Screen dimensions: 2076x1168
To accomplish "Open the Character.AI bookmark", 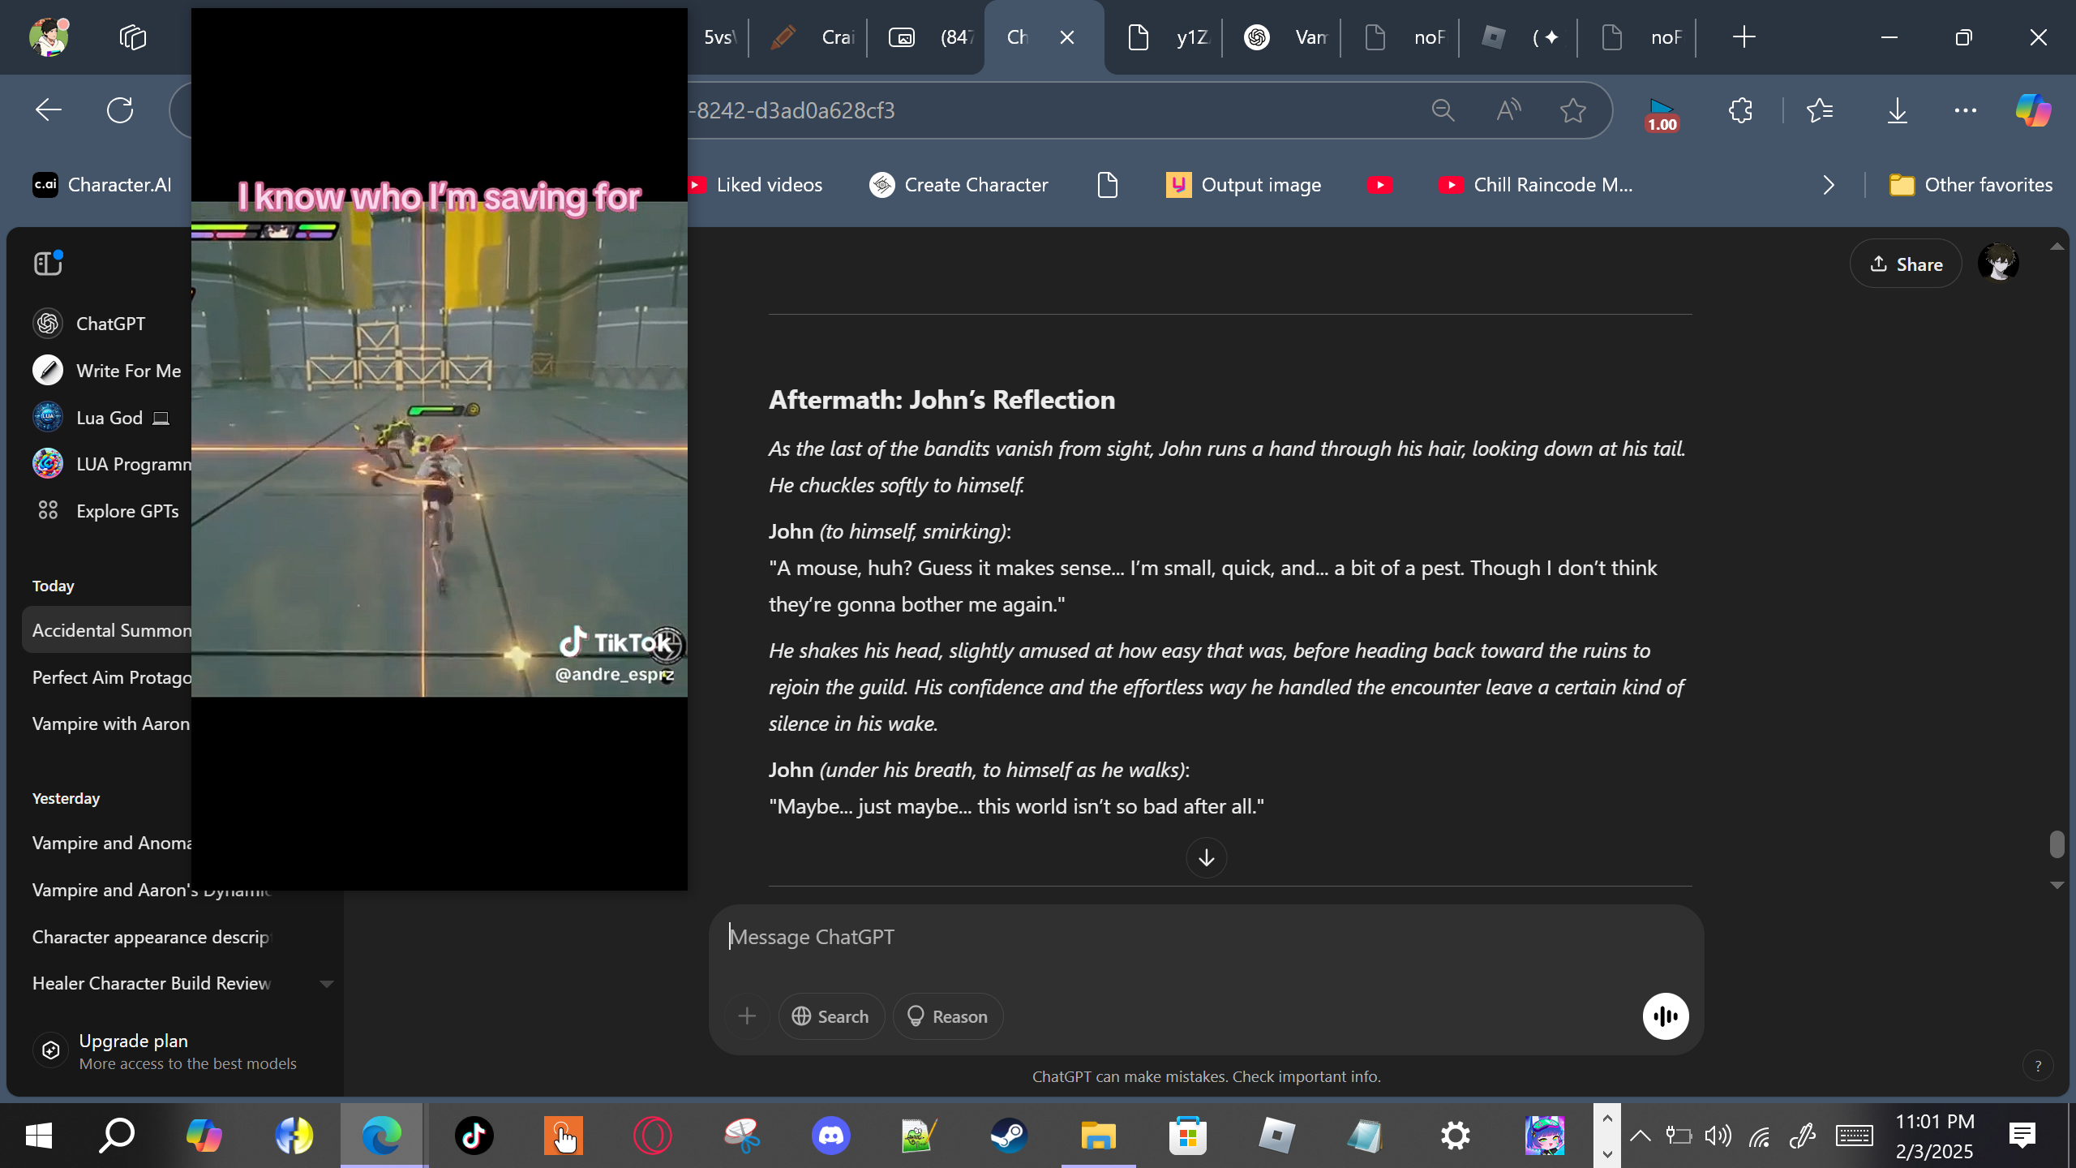I will coord(102,185).
